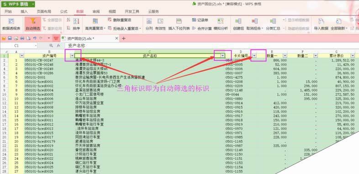The image size is (359, 174).
Task: Open the 分列 text to columns tool
Action: pos(149,25)
